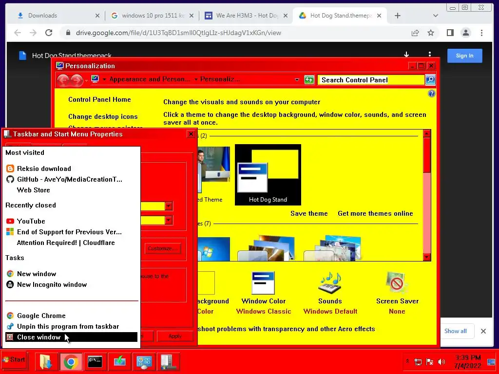
Task: Switch to the windows 10 pro 1511 tab
Action: pos(153,16)
